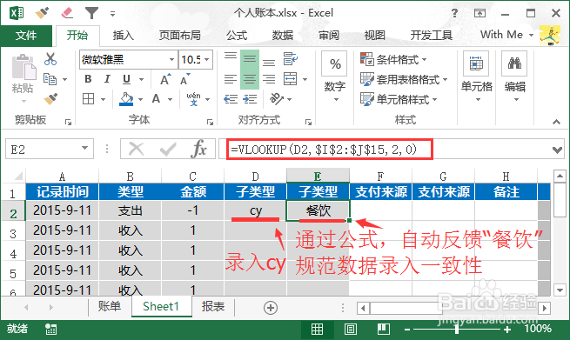Increase font size with the large A icon
The image size is (570, 340).
(165, 79)
